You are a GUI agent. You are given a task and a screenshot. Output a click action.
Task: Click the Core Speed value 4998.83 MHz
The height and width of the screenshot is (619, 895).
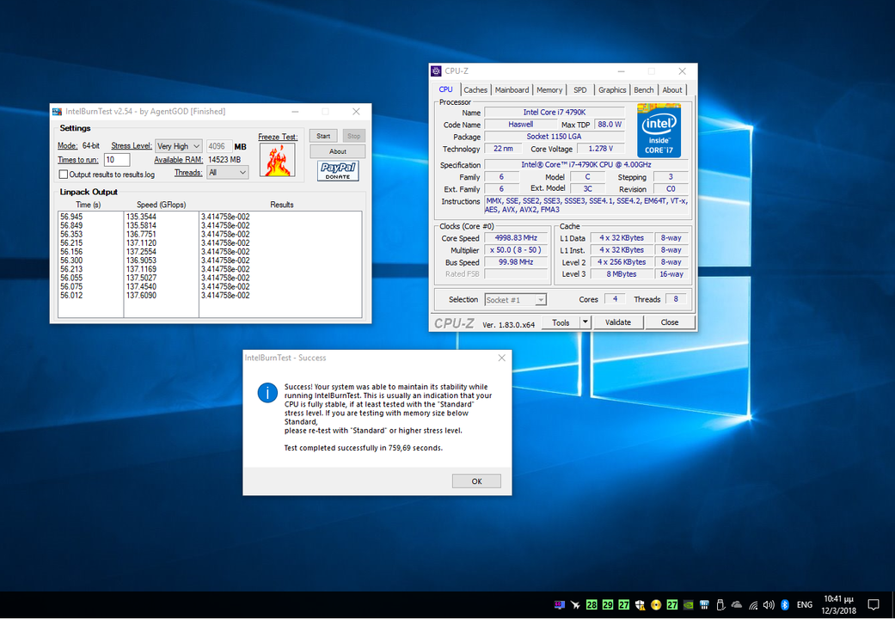tap(516, 238)
